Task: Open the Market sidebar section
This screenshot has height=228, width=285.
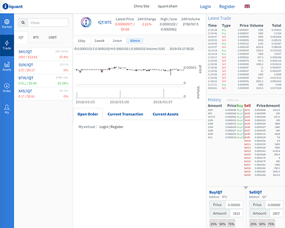Action: [7, 24]
